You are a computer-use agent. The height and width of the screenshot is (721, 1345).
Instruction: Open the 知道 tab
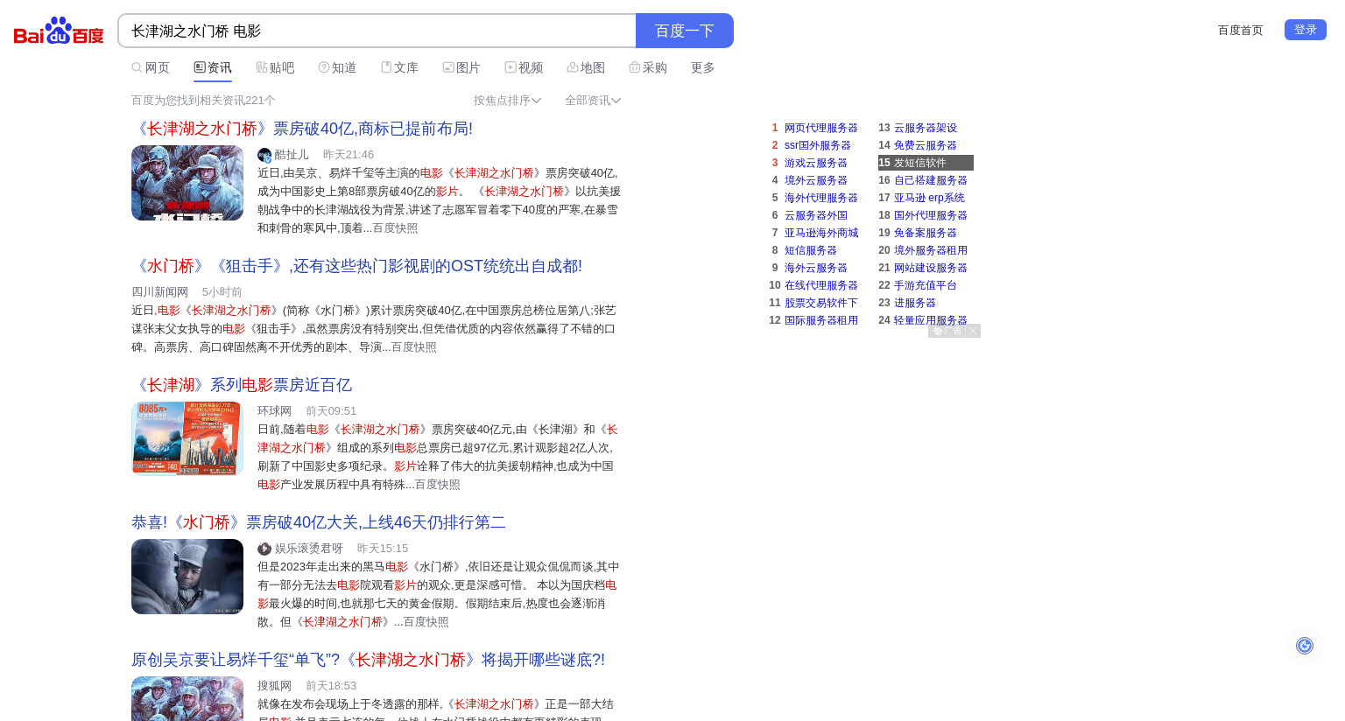(337, 67)
